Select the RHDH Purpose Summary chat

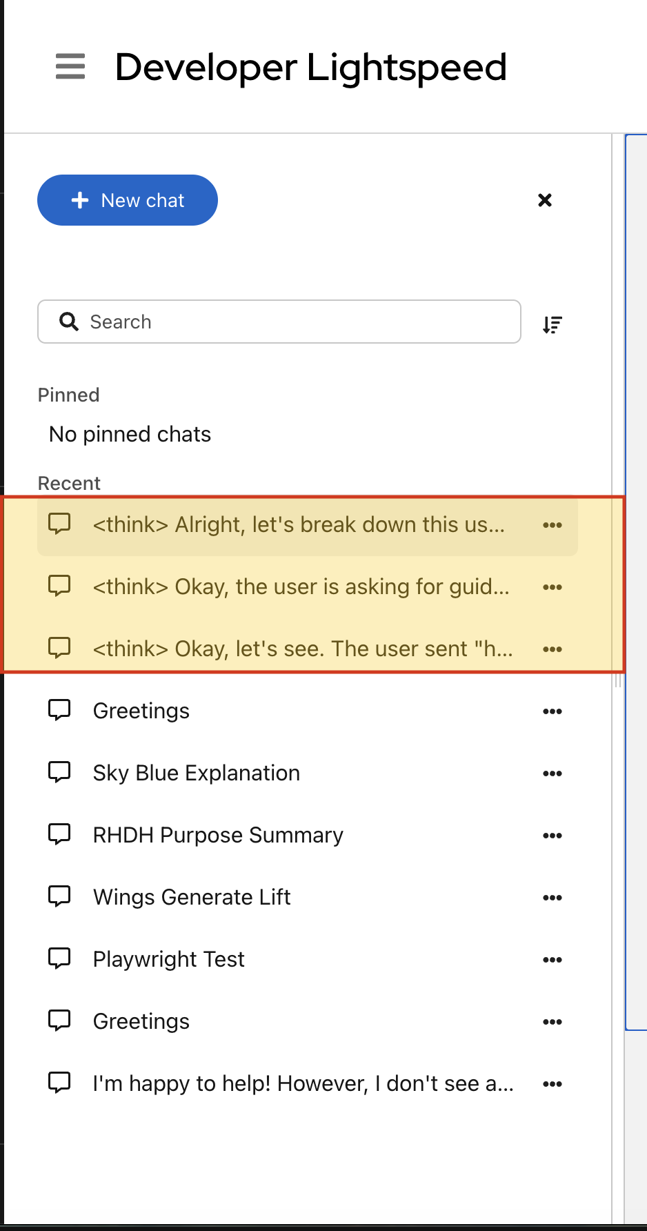point(218,836)
